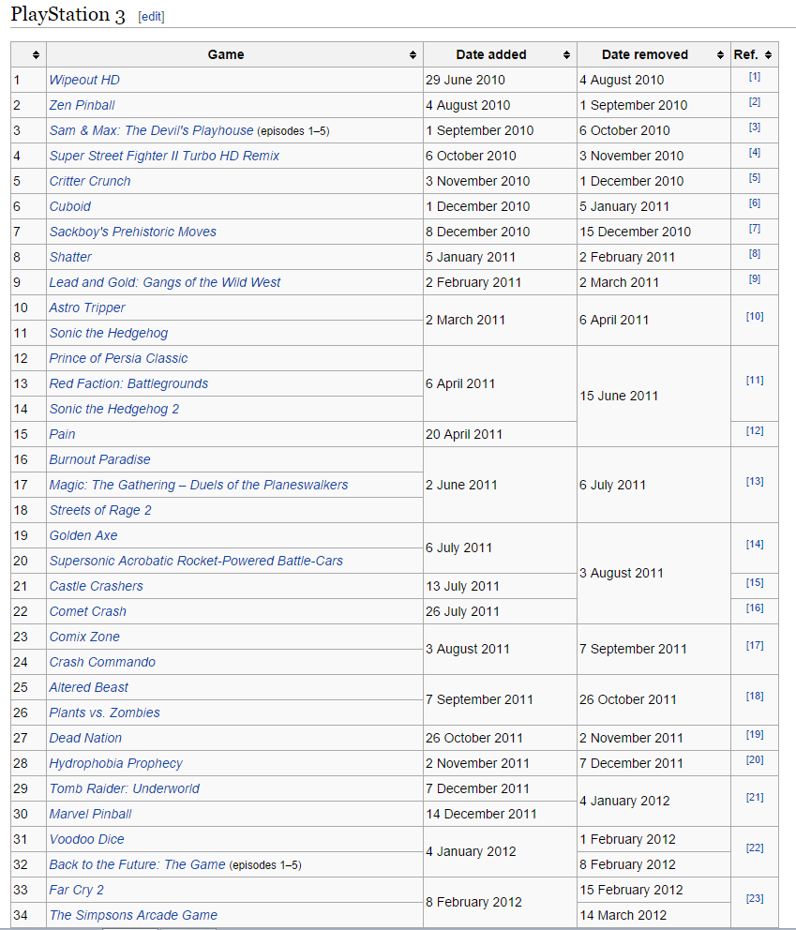The height and width of the screenshot is (930, 796).
Task: Open The Simpsons Arcade Game link
Action: coord(133,915)
